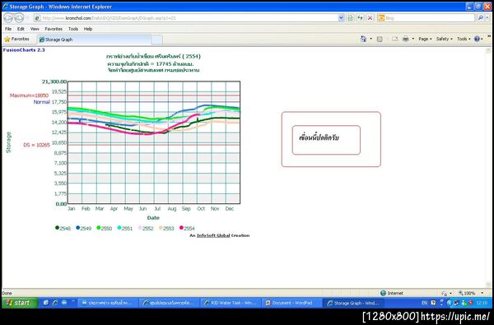The height and width of the screenshot is (325, 494).
Task: Open the Help menu
Action: tap(88, 29)
